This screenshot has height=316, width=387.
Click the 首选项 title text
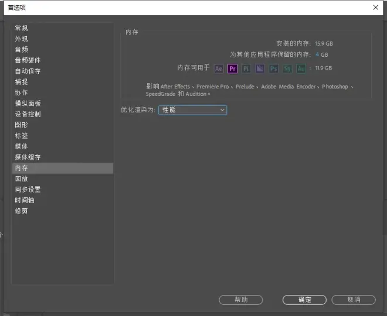point(17,8)
